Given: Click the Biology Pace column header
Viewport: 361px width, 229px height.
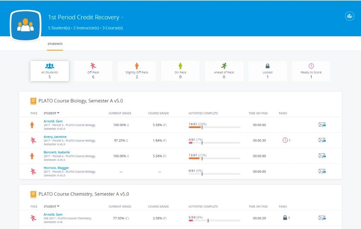Looking at the screenshot, I should (x=34, y=113).
